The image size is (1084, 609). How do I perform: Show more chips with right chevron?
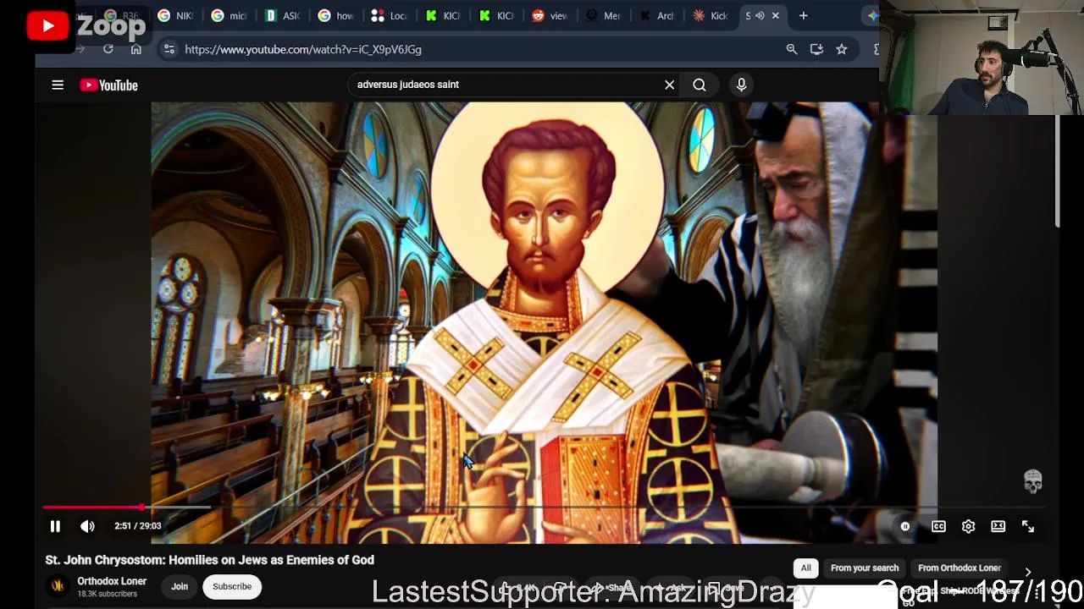(x=1028, y=573)
